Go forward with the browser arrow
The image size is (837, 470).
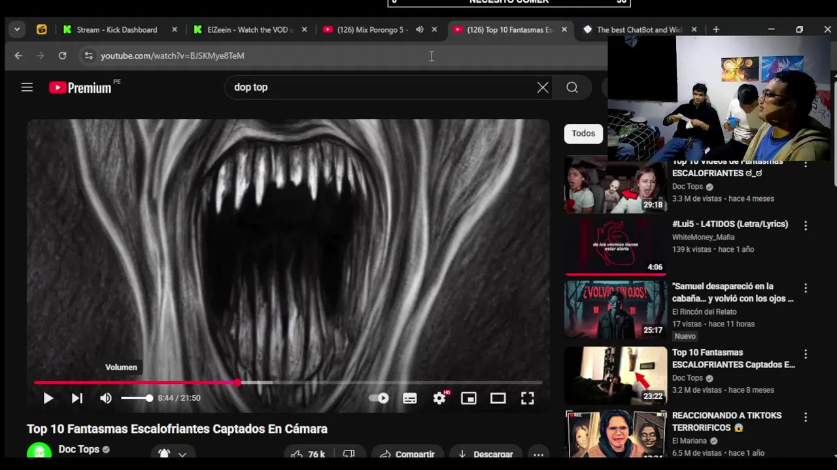pyautogui.click(x=40, y=55)
